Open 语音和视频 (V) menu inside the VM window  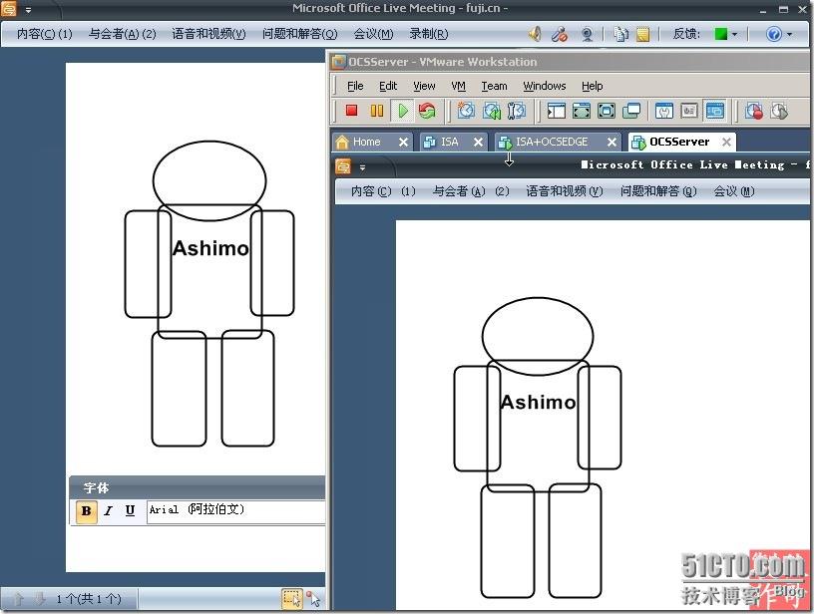(x=564, y=191)
